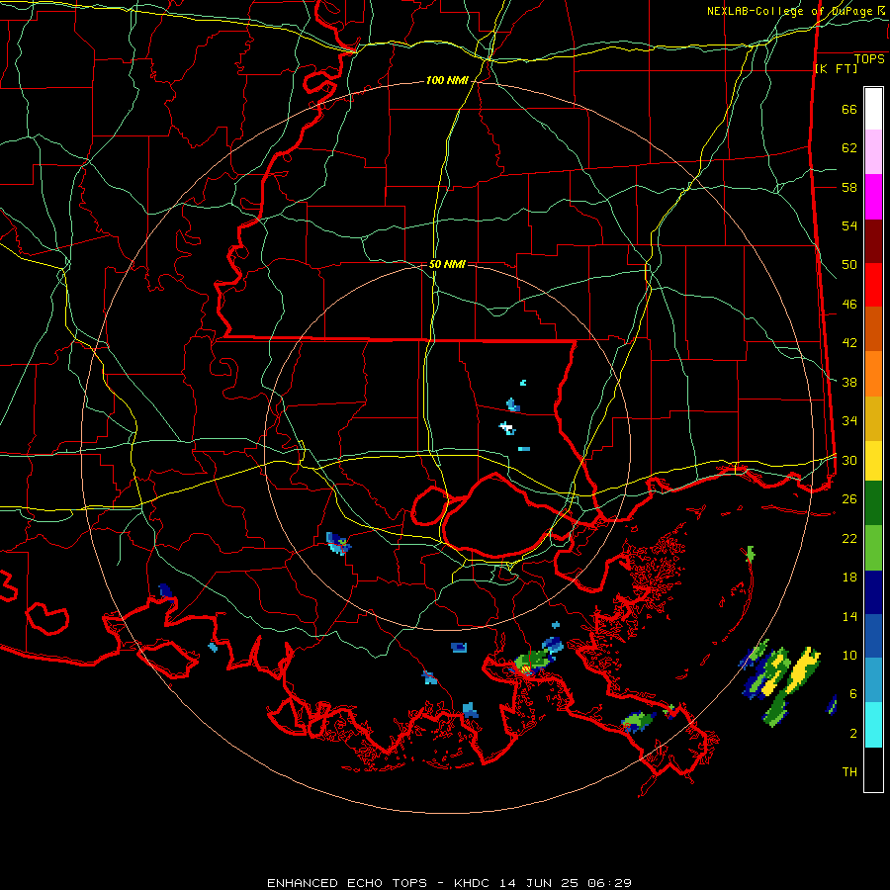This screenshot has width=890, height=890.
Task: Click the 62 scale label
Action: click(x=849, y=148)
